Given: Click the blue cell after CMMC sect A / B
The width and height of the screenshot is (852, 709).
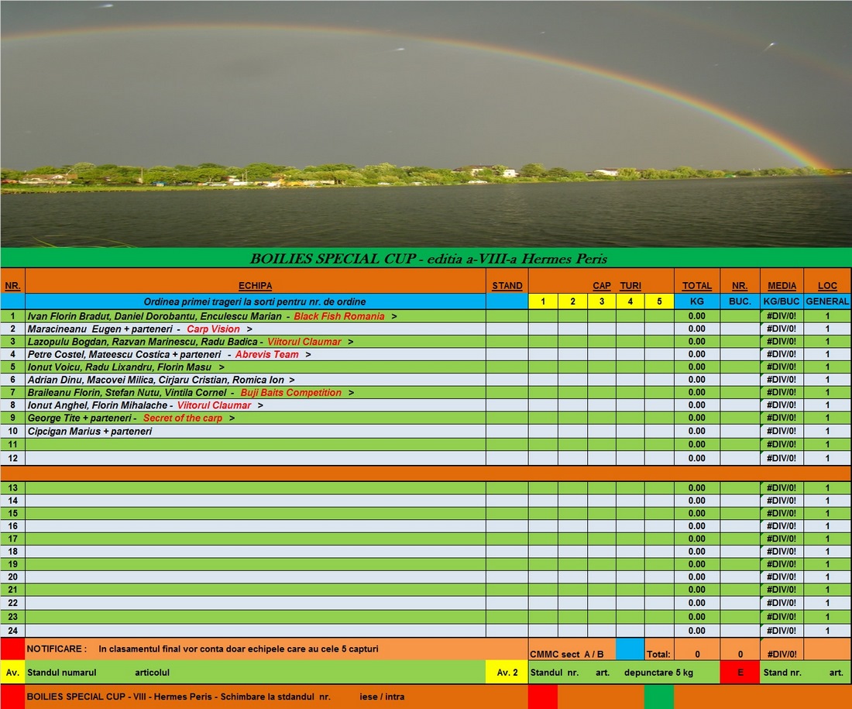Looking at the screenshot, I should pyautogui.click(x=630, y=649).
